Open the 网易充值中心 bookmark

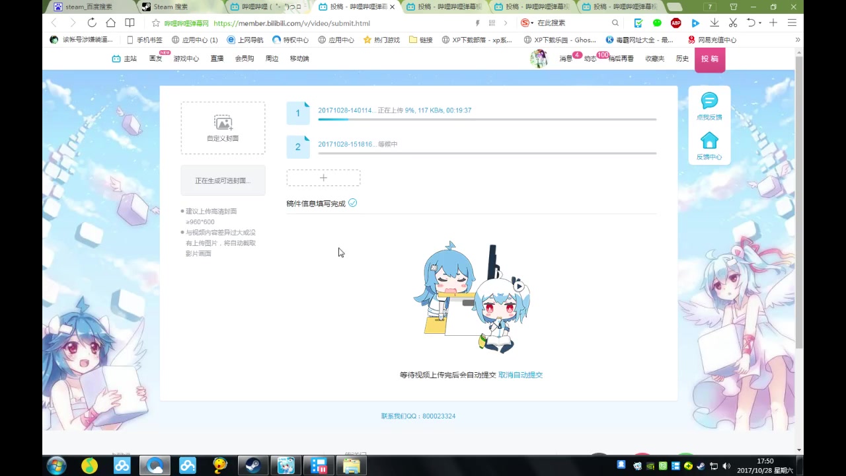point(712,40)
